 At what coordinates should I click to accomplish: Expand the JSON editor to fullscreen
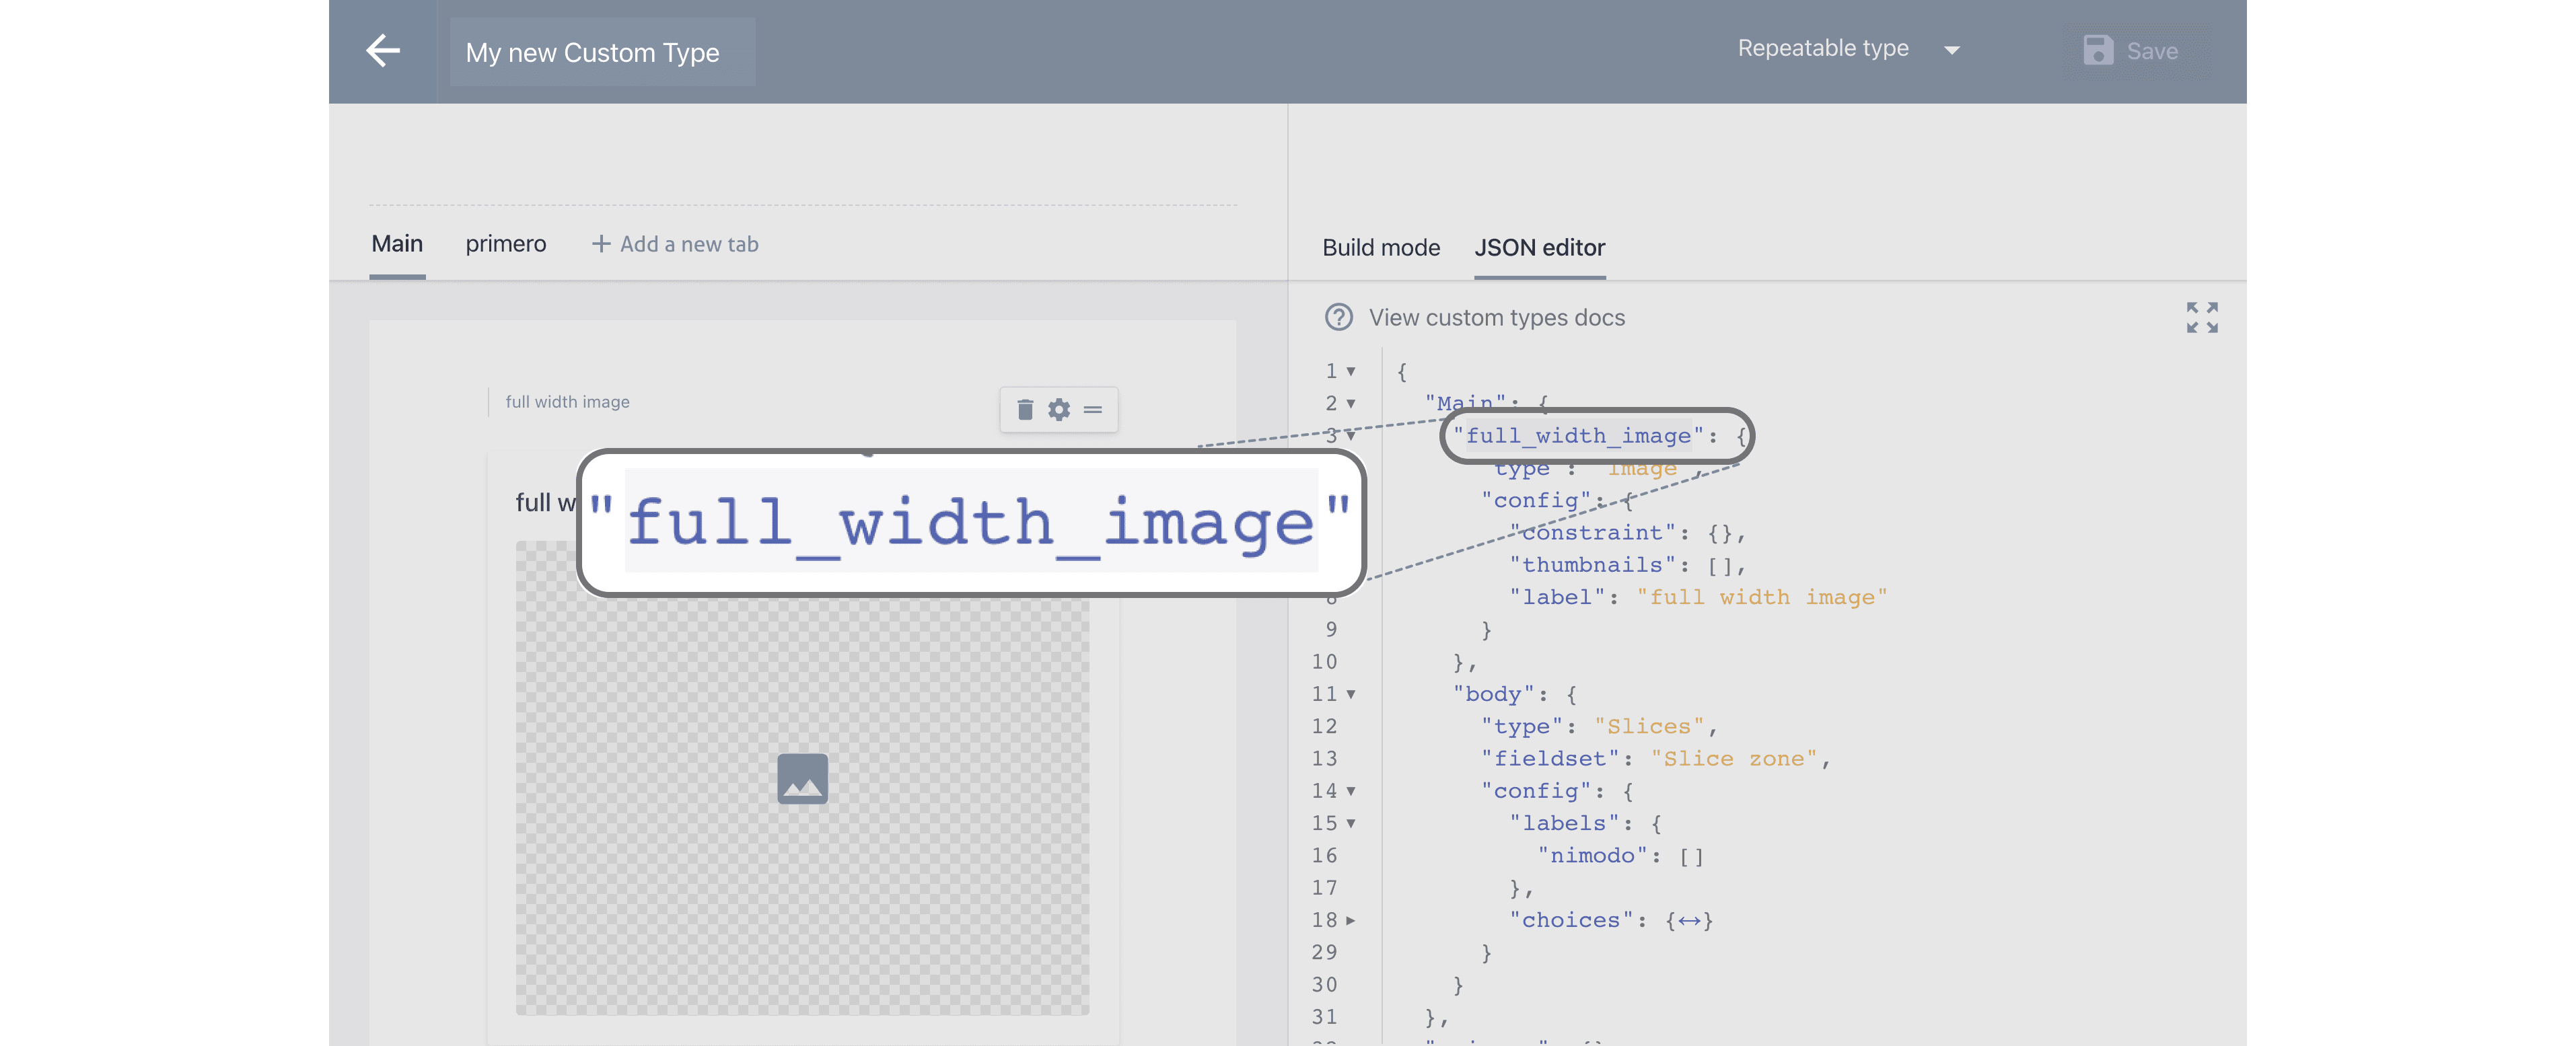click(2202, 317)
